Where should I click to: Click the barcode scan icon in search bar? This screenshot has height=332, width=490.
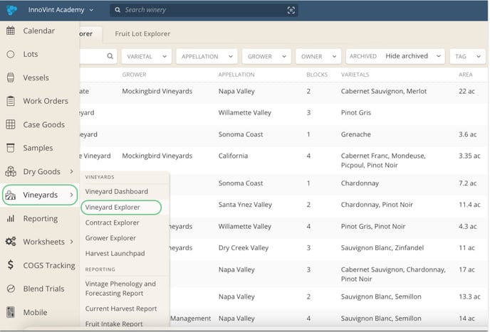pyautogui.click(x=291, y=10)
